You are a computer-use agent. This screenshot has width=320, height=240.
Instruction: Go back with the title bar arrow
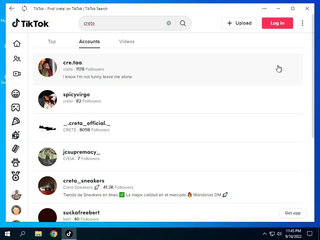click(x=12, y=8)
